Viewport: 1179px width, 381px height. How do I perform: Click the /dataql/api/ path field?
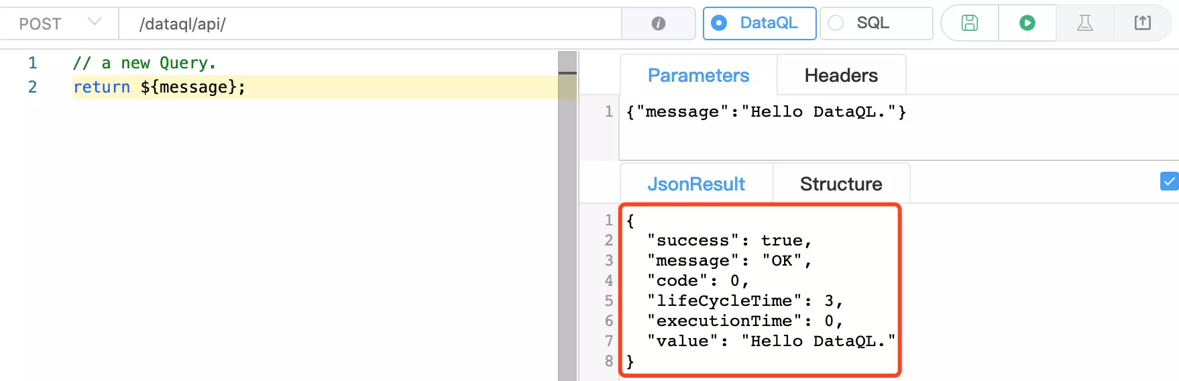tap(370, 24)
